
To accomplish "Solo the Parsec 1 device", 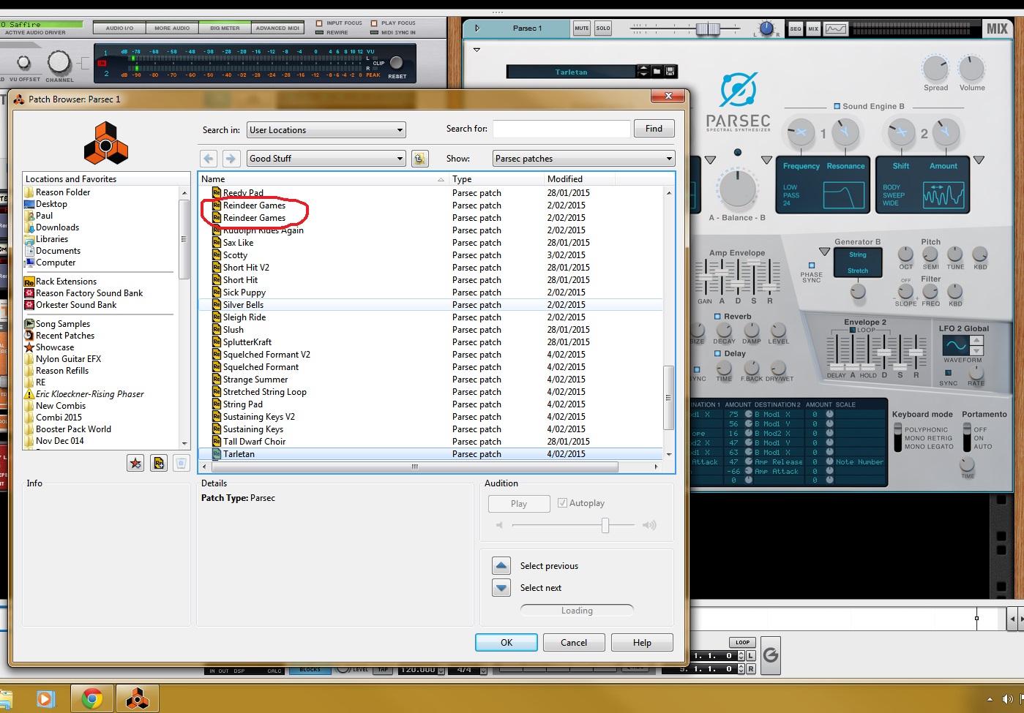I will click(x=602, y=29).
